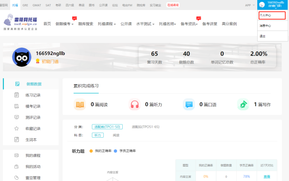Click the 做题数据 sidebar icon
This screenshot has width=289, height=181.
tap(17, 84)
